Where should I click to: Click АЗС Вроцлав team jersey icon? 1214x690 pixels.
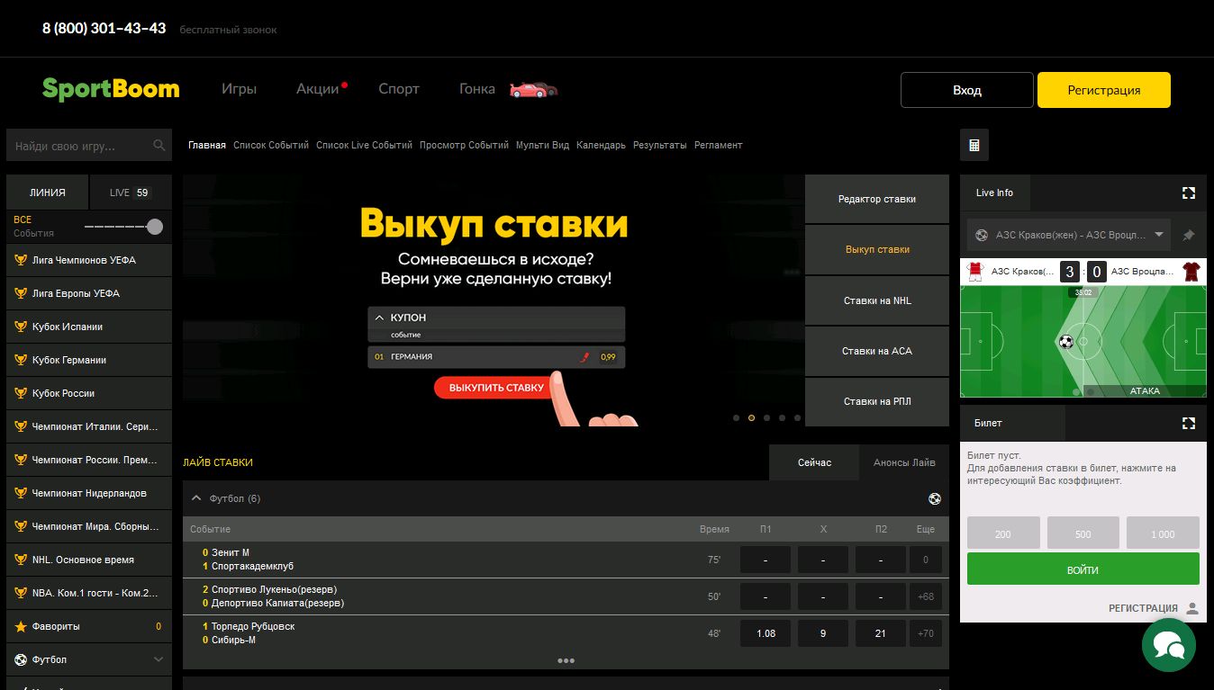click(1191, 272)
